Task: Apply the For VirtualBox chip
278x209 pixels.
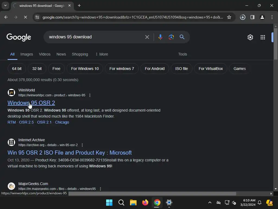Action: click(x=211, y=69)
